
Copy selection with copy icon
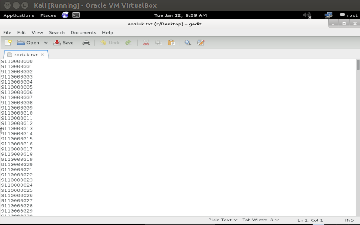click(159, 43)
